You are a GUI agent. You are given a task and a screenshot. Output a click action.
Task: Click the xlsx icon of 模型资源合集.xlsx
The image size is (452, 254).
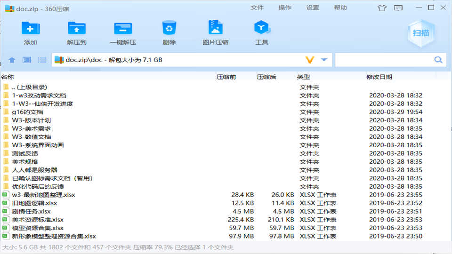point(5,228)
